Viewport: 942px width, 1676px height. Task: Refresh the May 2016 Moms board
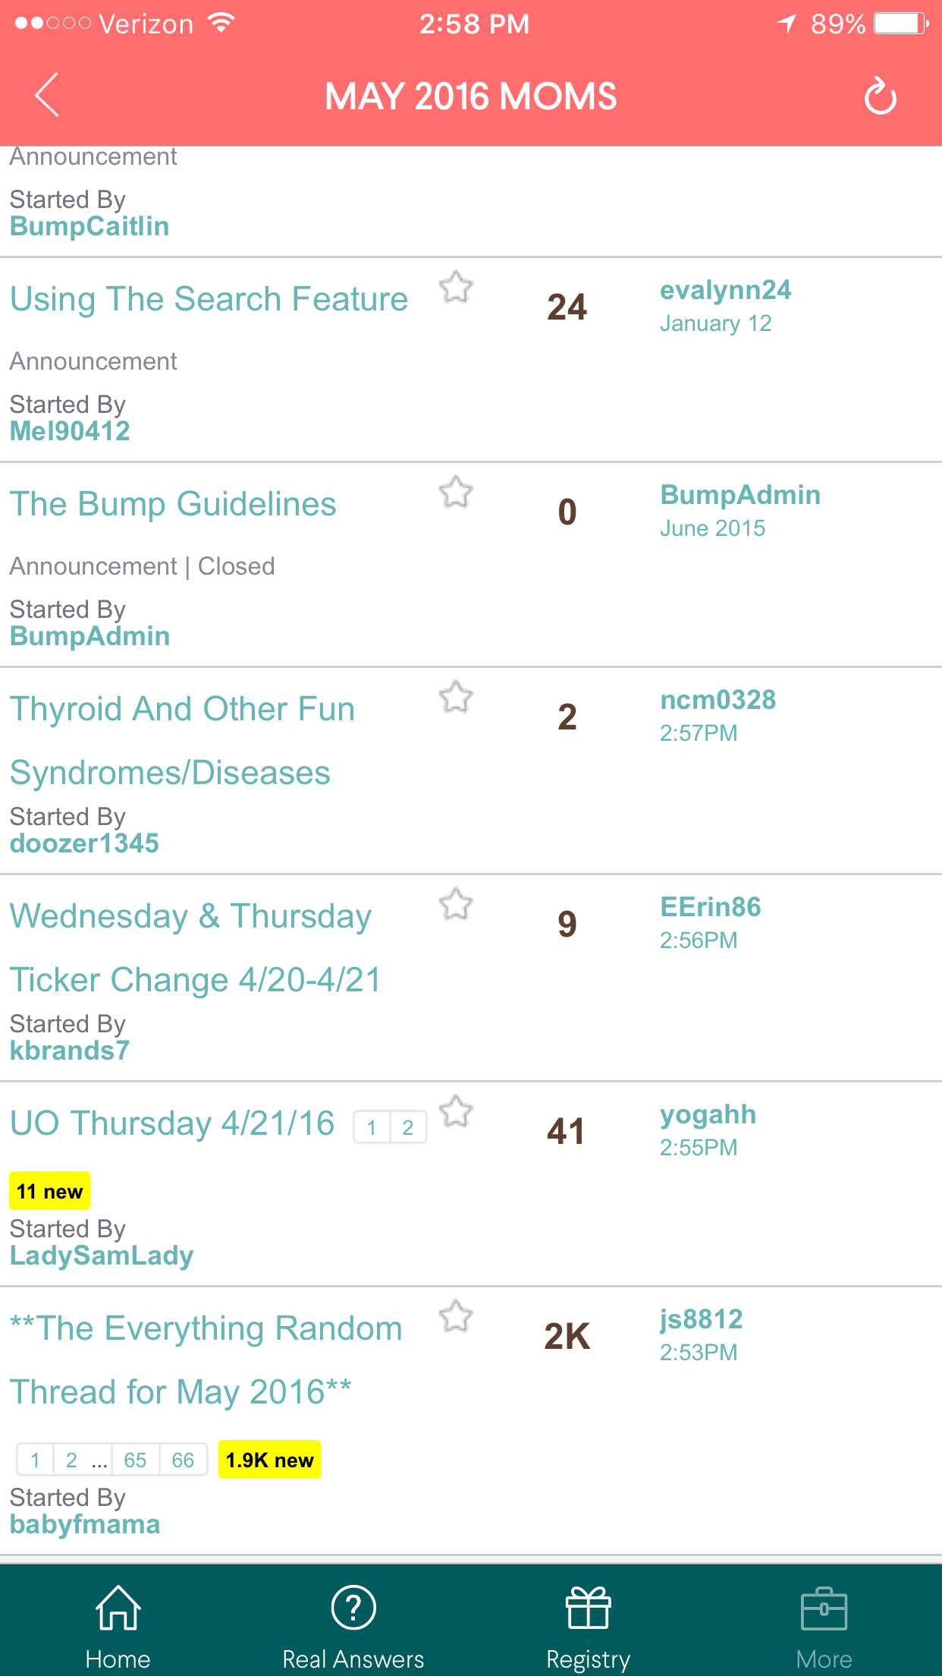pos(880,96)
